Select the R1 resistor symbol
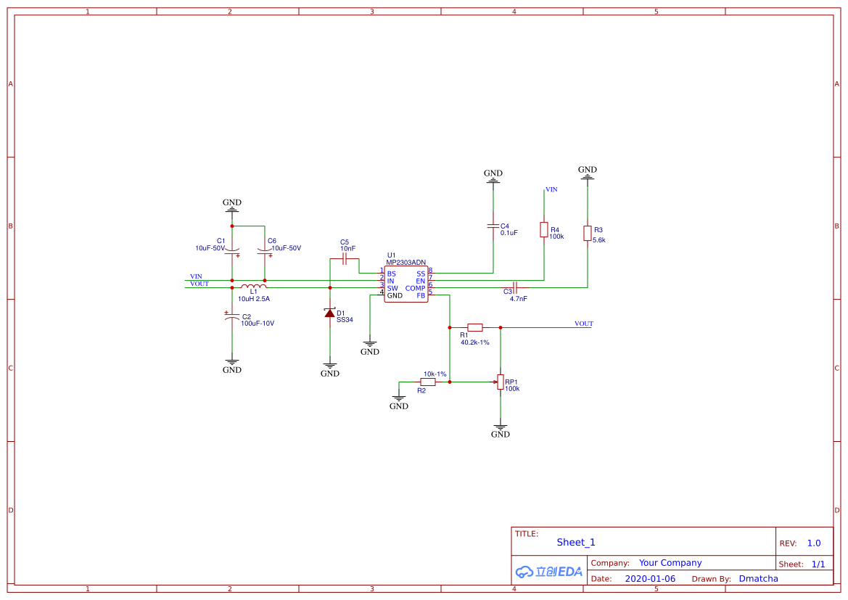848x600 pixels. 475,327
